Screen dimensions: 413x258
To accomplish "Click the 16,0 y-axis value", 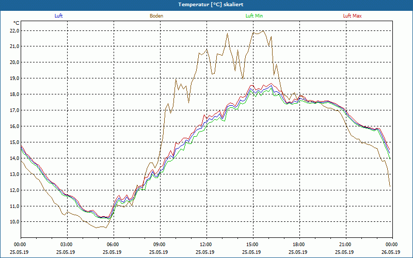I will coord(15,126).
